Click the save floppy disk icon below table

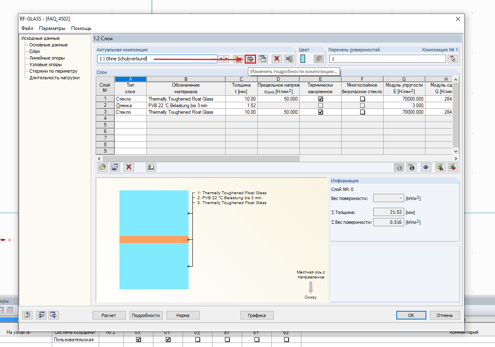tap(115, 167)
